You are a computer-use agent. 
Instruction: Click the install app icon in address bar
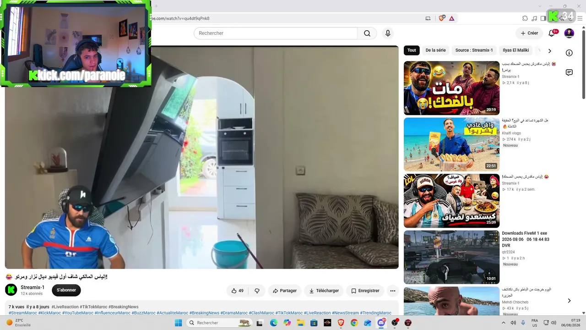coord(428,18)
